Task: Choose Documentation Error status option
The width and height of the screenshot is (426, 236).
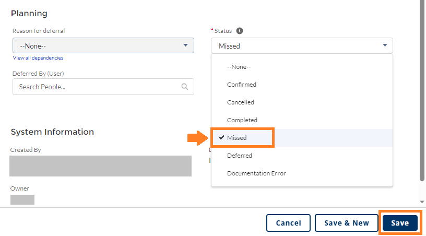Action: [x=256, y=173]
